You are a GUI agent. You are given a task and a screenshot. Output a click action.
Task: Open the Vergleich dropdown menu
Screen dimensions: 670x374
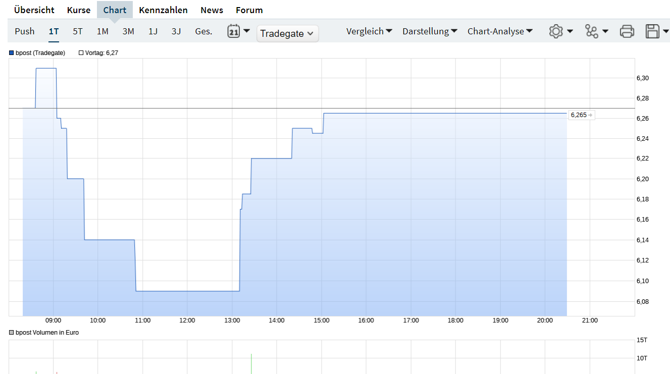[x=369, y=31]
